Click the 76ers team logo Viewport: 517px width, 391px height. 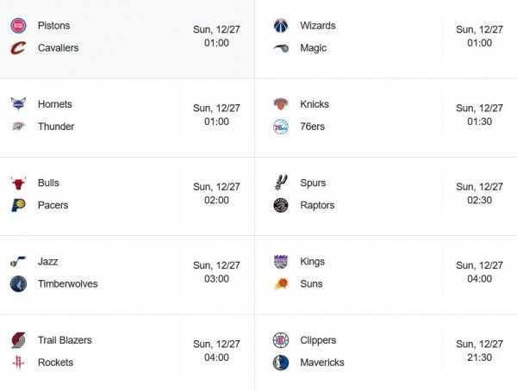coord(281,127)
